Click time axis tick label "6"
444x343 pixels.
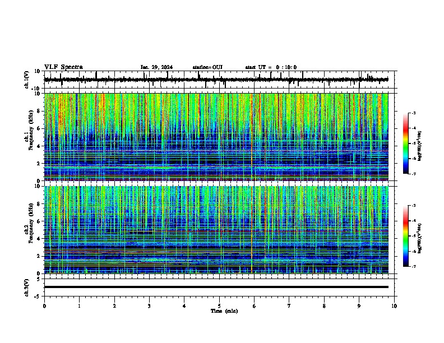click(254, 306)
